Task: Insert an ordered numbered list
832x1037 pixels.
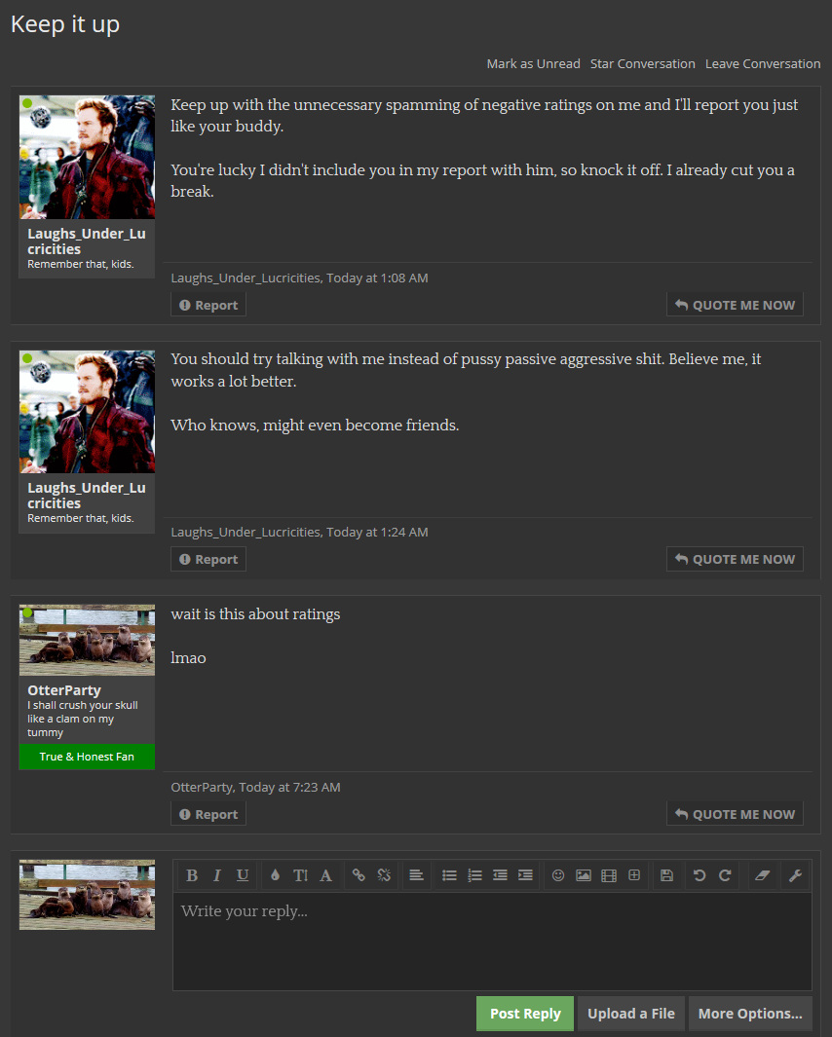Action: (474, 875)
